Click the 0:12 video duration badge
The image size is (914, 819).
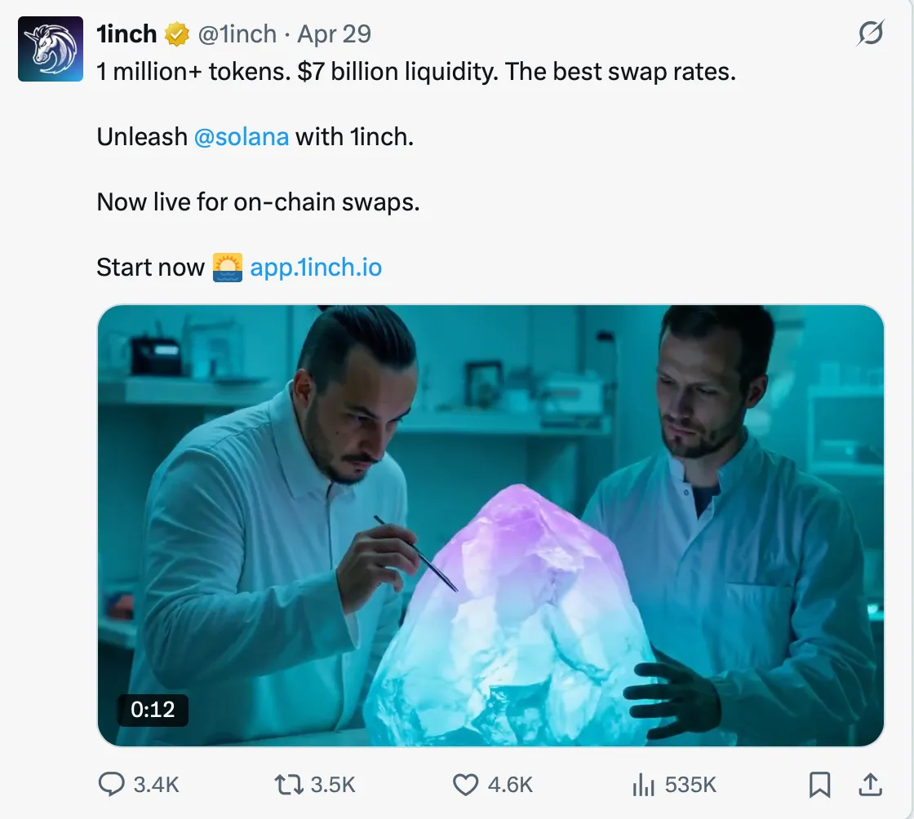[x=153, y=710]
